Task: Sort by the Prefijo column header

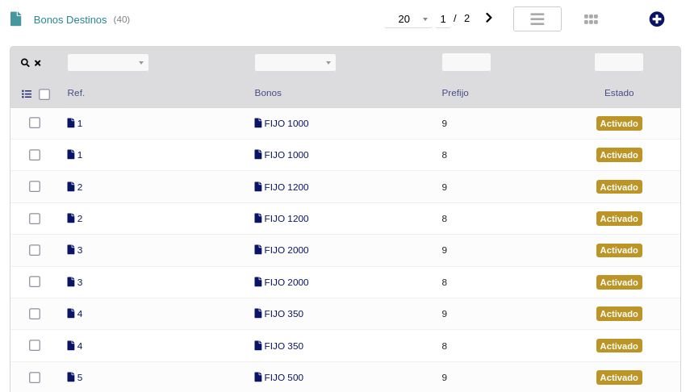Action: pyautogui.click(x=455, y=93)
